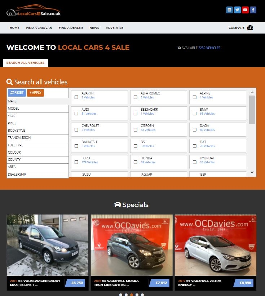The width and height of the screenshot is (265, 296).
Task: Open the YouTube social icon
Action: [245, 10]
